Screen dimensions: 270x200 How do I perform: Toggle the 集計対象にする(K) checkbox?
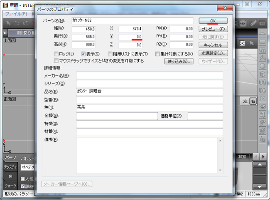(x=157, y=54)
